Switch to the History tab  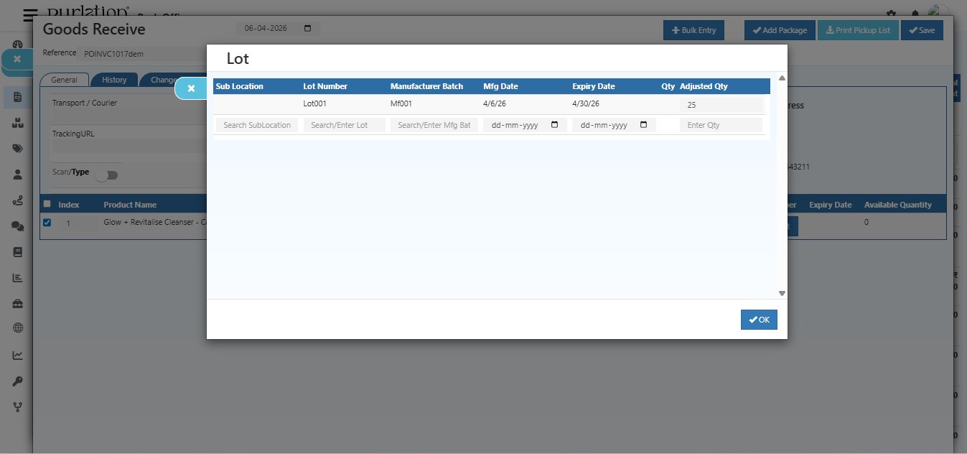coord(114,80)
